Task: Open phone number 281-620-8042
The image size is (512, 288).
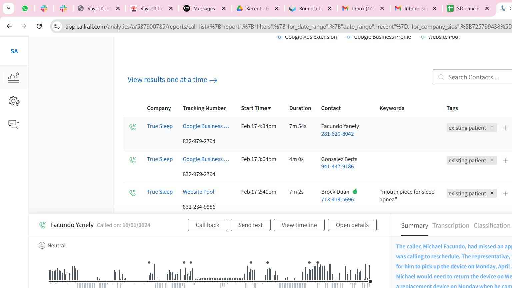Action: (x=337, y=134)
